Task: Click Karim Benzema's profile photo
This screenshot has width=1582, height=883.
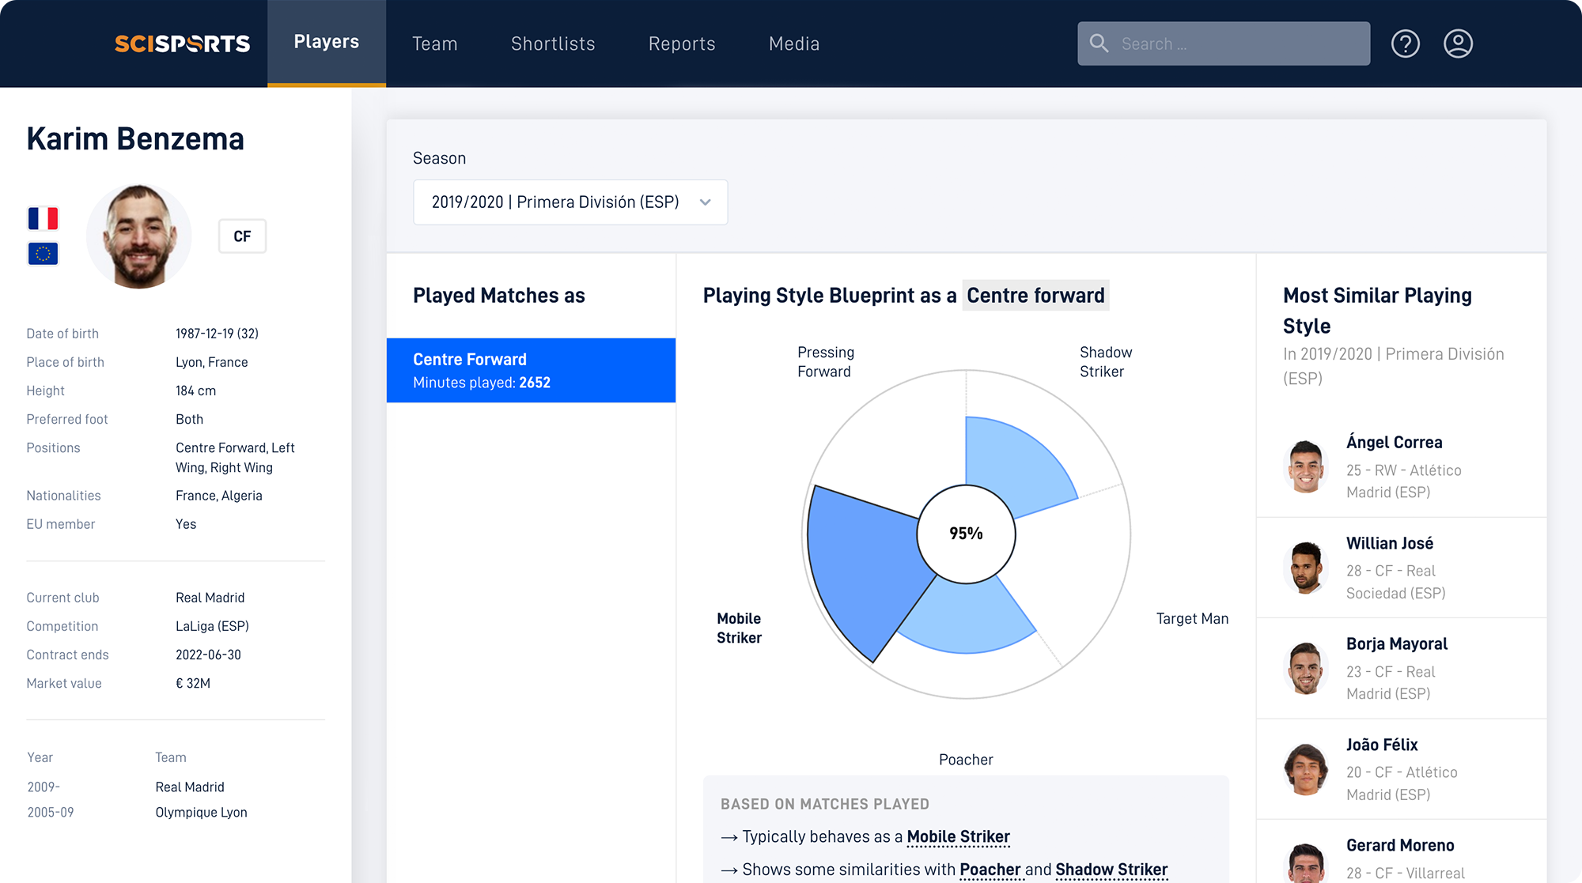Action: pos(139,236)
